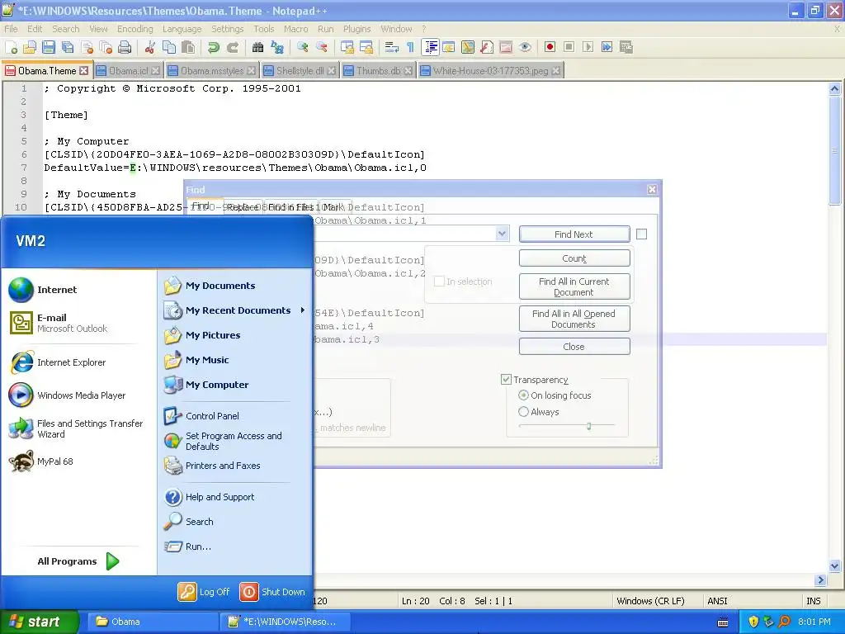Viewport: 845px width, 634px height.
Task: Open the Find what dropdown arrow
Action: click(502, 234)
